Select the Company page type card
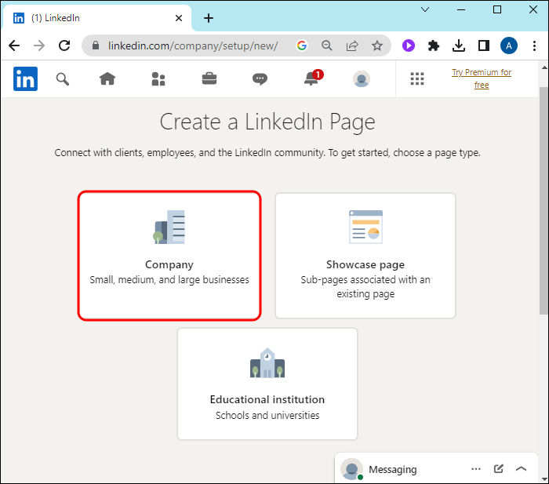Screen dimensions: 549x484 point(169,256)
